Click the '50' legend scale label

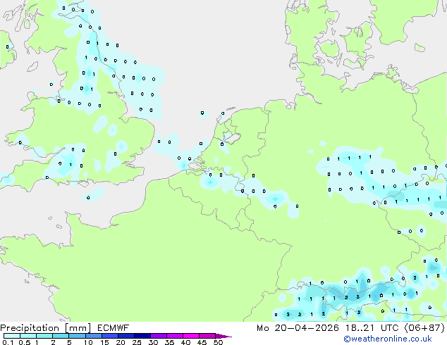click(x=218, y=342)
